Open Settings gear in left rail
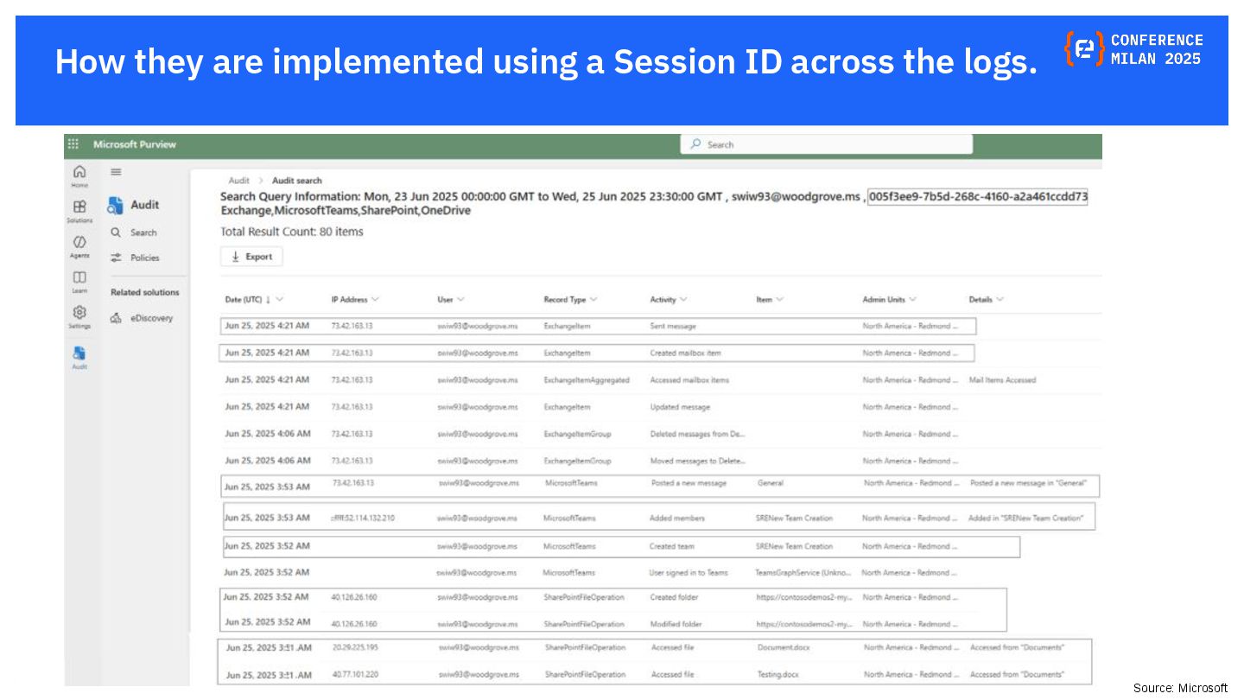Screen dimensions: 1244x700 coord(79,317)
